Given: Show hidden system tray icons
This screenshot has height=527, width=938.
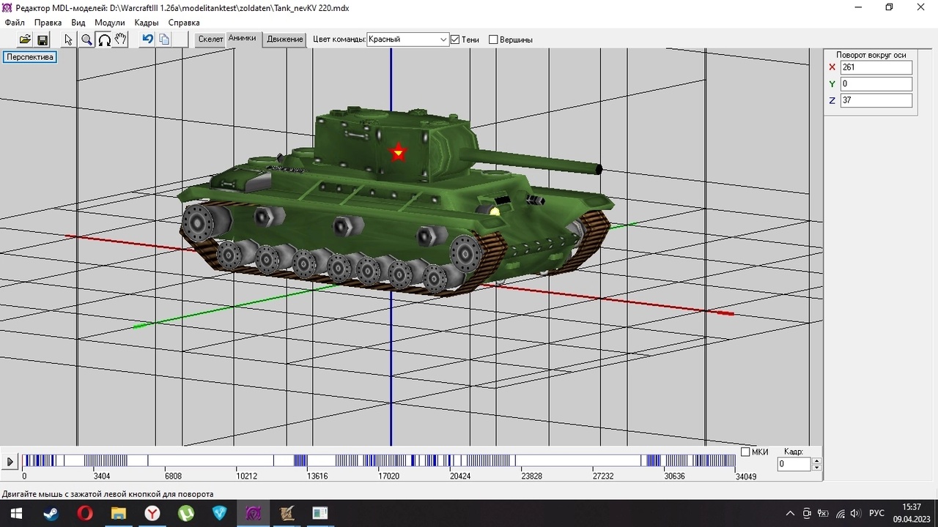Looking at the screenshot, I should [x=790, y=514].
